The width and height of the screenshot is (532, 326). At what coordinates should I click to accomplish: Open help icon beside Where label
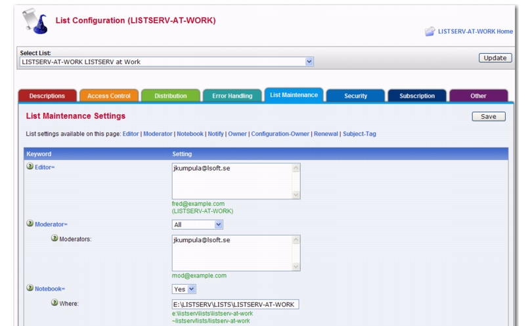55,302
